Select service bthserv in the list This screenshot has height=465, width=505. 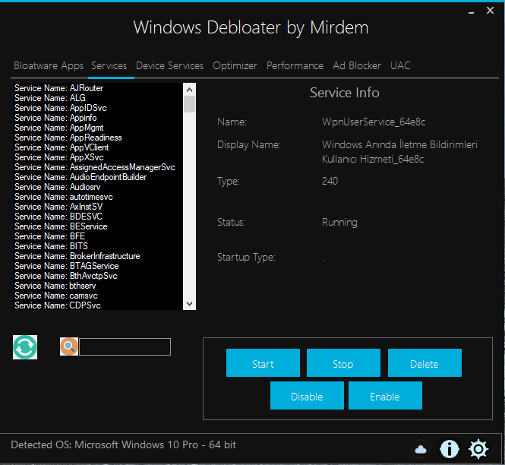[x=98, y=286]
